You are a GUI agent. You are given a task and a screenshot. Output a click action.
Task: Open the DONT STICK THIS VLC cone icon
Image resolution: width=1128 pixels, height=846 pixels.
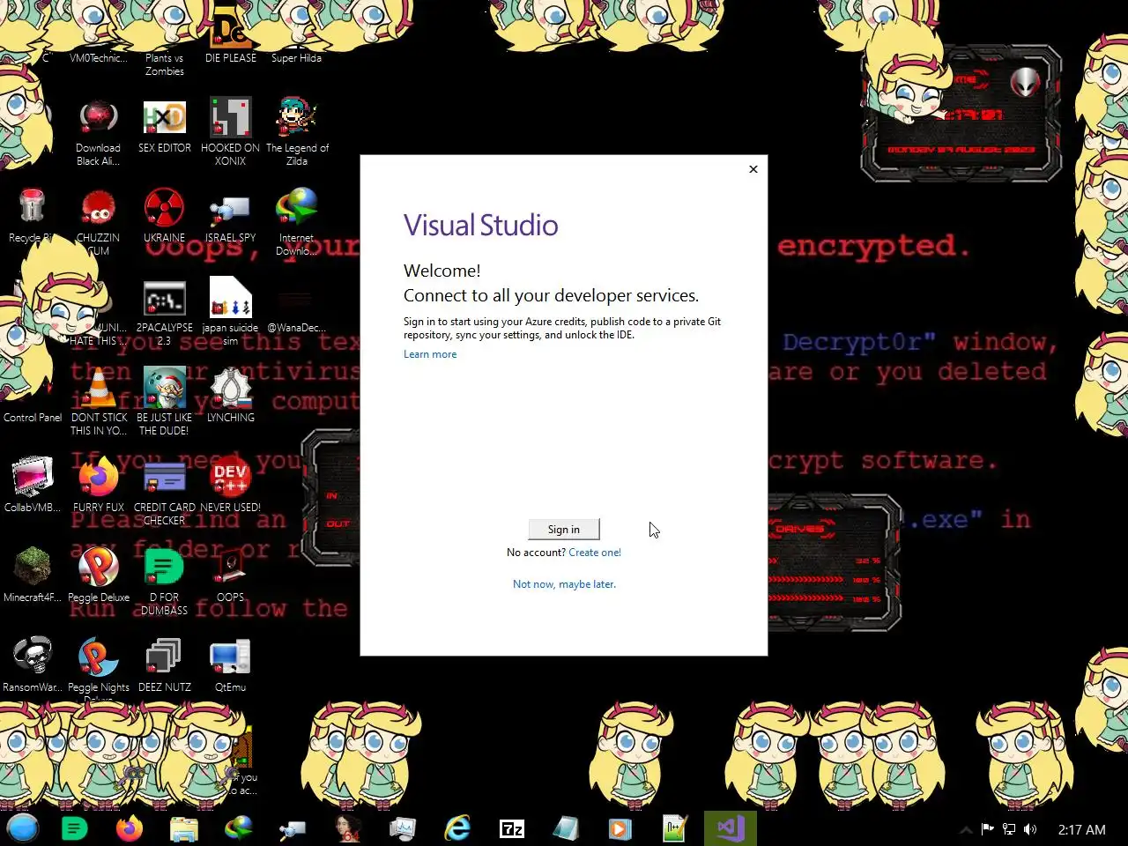99,402
